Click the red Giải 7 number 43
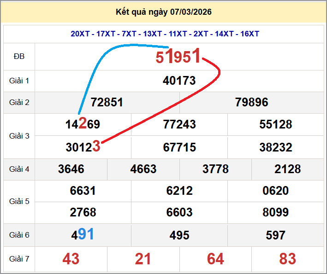Viewport: 327px width, 274px height. click(x=71, y=259)
